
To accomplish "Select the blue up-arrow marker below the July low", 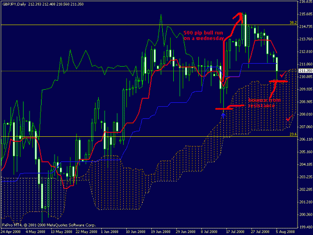I will pos(223,115).
